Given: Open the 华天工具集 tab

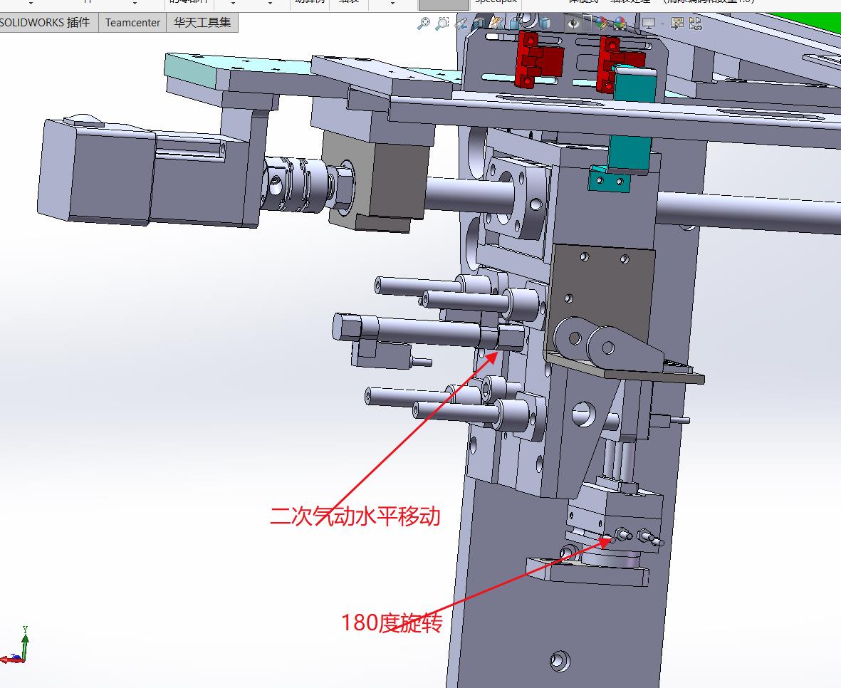Looking at the screenshot, I should pos(202,23).
